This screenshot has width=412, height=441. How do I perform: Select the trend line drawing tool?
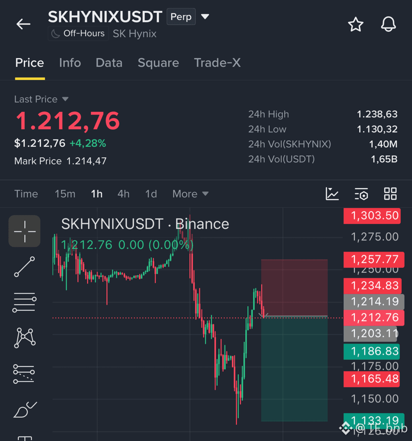click(24, 266)
